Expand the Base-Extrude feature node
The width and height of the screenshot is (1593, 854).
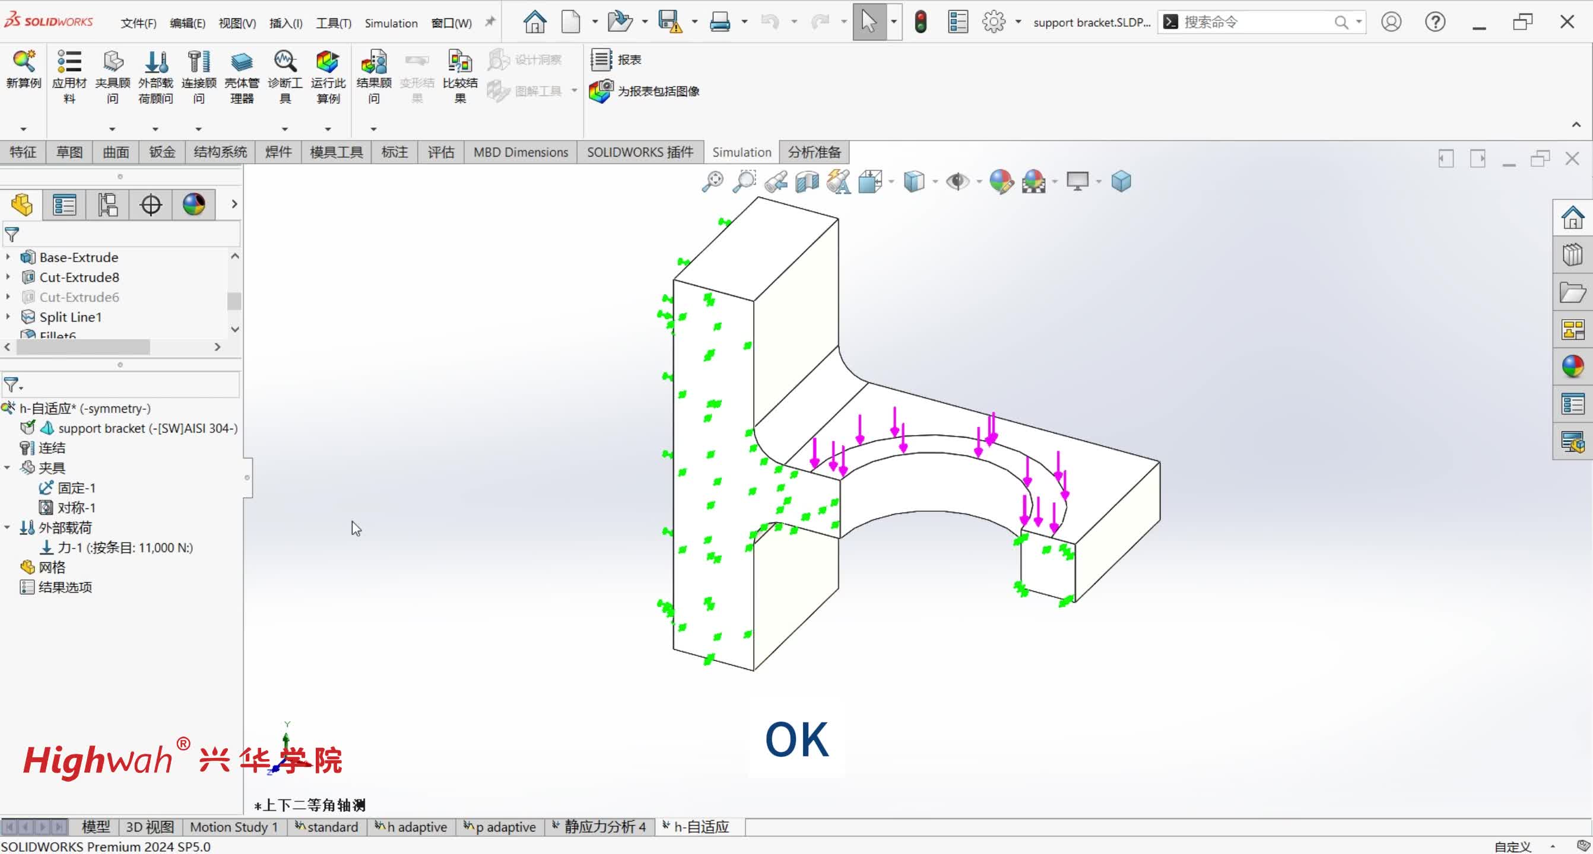coord(8,257)
